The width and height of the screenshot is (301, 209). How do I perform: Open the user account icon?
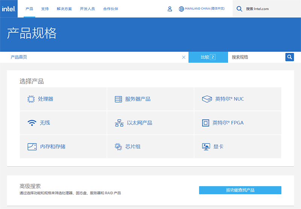170,9
